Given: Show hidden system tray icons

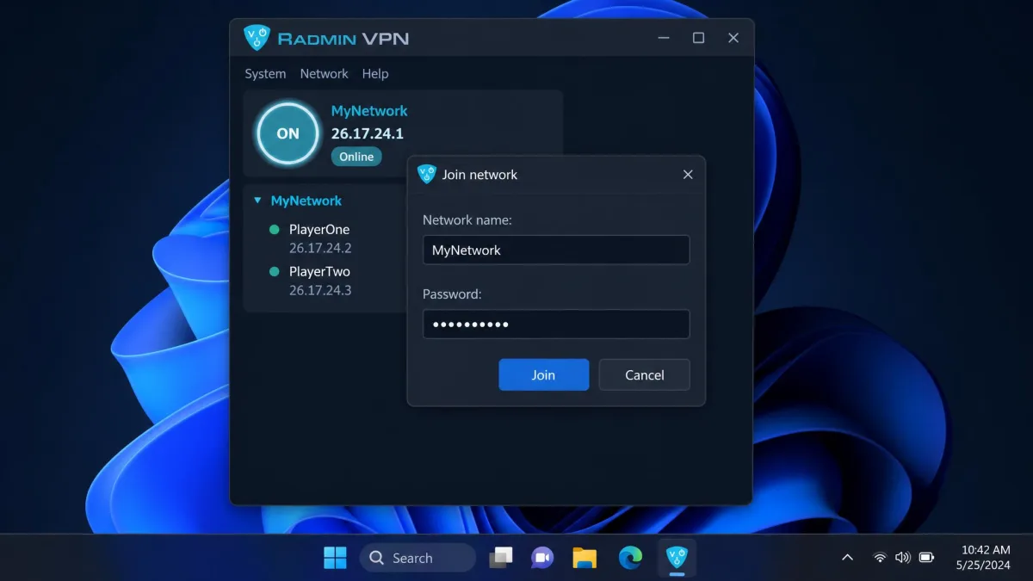Looking at the screenshot, I should (x=847, y=558).
